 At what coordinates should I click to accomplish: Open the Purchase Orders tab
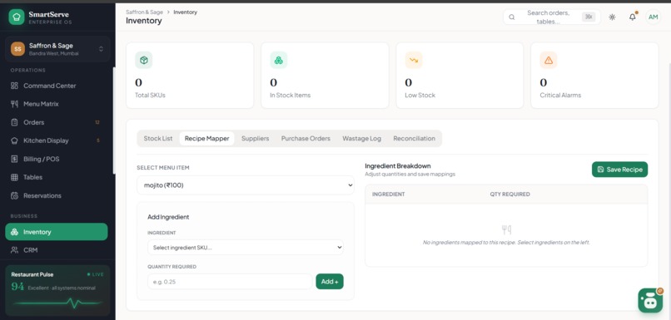pyautogui.click(x=306, y=139)
